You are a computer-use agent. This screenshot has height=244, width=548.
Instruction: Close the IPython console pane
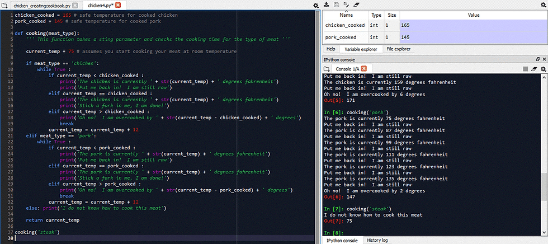544,59
